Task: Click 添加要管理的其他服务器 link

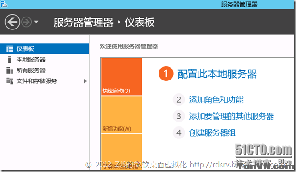Action: [x=232, y=116]
